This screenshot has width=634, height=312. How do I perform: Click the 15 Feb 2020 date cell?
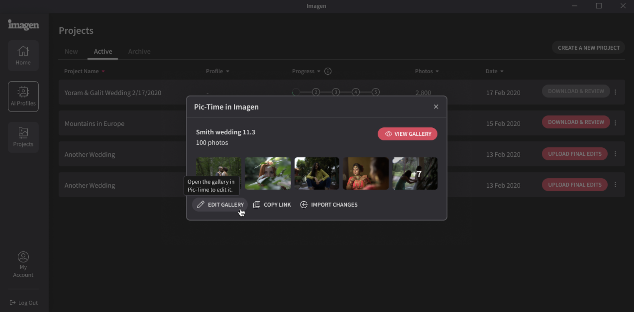[x=503, y=124]
